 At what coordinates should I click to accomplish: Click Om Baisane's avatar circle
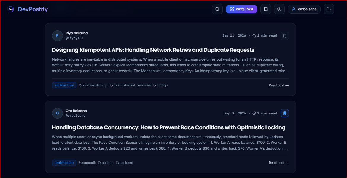[58, 113]
